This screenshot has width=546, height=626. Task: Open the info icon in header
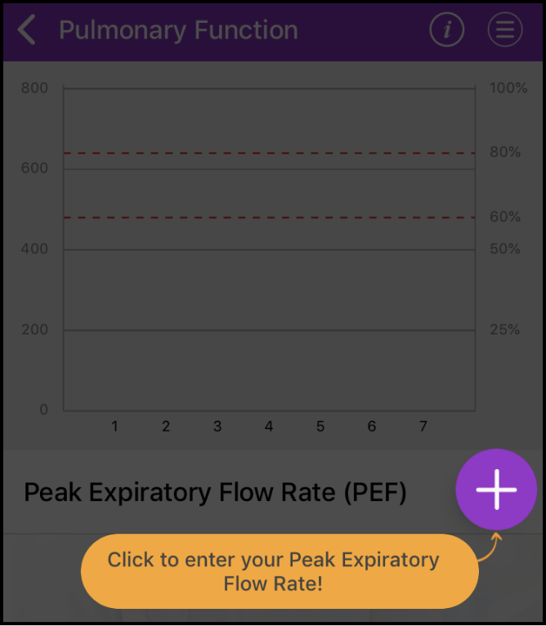(446, 30)
